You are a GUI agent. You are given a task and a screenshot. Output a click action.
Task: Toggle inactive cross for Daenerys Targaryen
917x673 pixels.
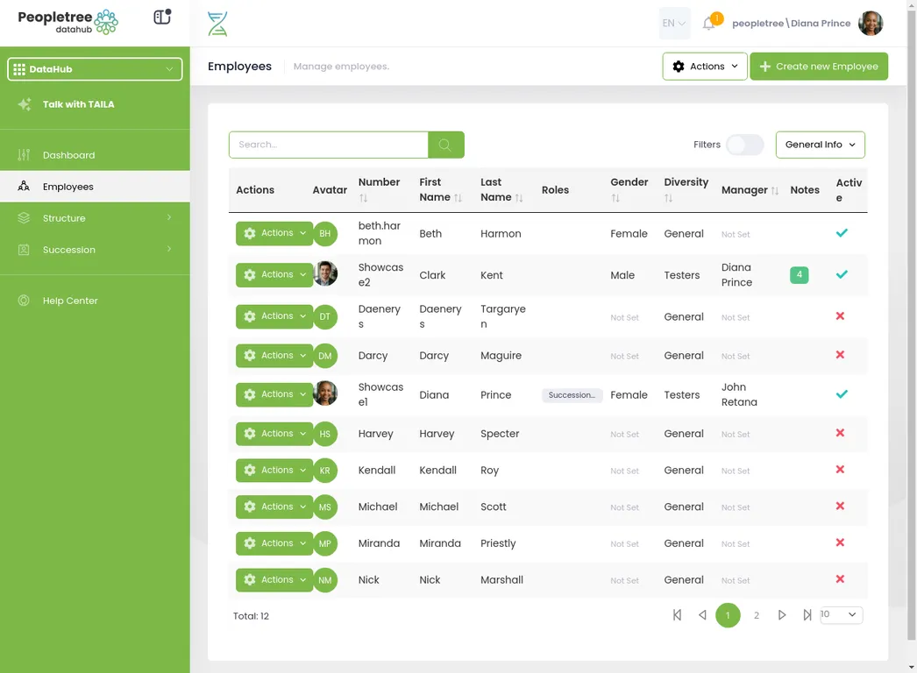pos(841,316)
